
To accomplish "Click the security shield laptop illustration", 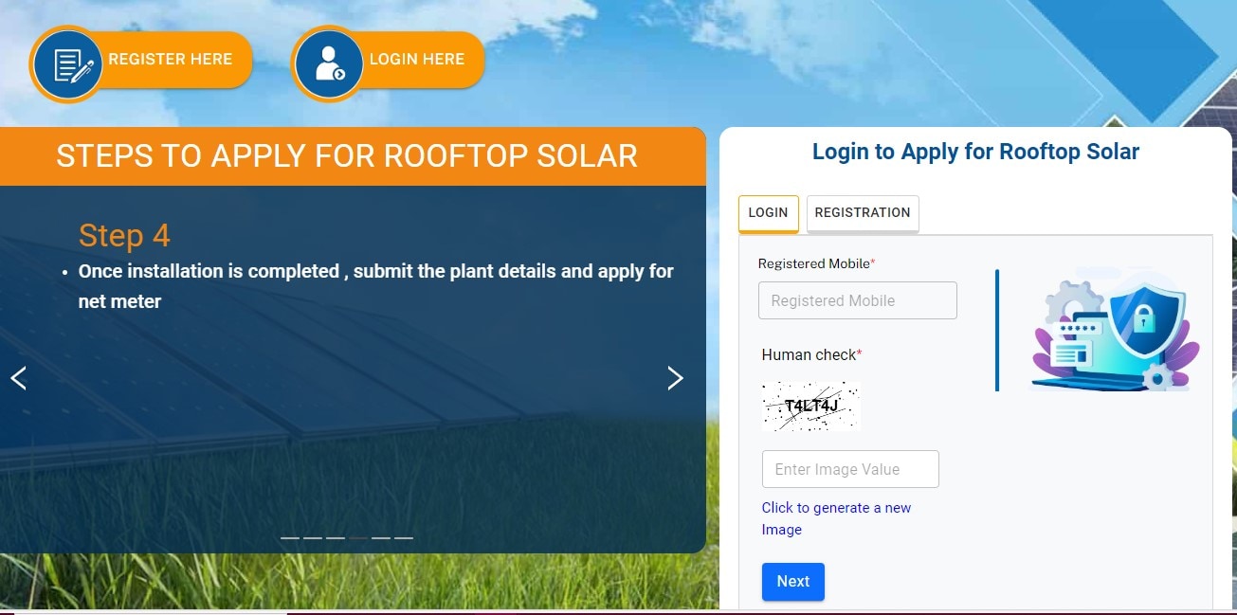I will coord(1115,330).
